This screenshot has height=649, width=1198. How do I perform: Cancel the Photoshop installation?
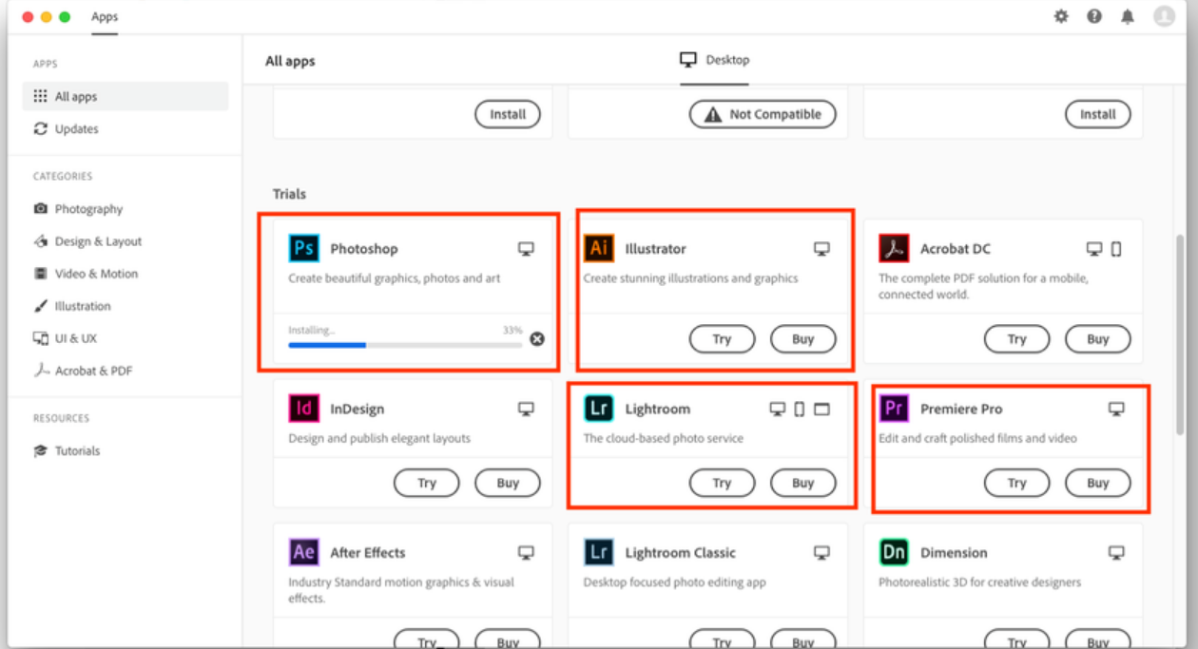pyautogui.click(x=537, y=338)
